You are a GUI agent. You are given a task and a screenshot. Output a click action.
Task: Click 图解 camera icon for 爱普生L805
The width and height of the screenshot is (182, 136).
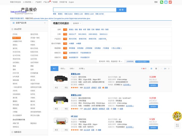point(103,88)
